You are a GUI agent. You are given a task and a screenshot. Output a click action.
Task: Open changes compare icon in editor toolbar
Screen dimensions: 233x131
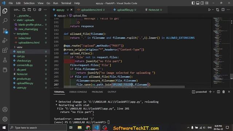pyautogui.click(x=218, y=10)
